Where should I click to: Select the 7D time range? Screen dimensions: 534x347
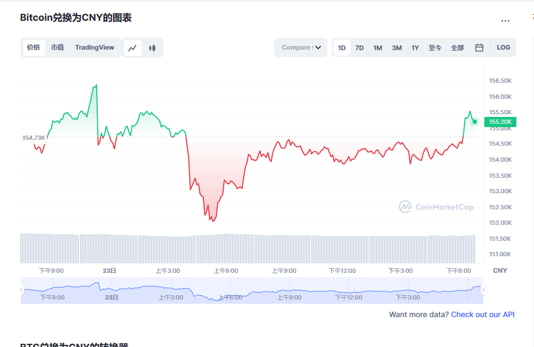tap(359, 48)
